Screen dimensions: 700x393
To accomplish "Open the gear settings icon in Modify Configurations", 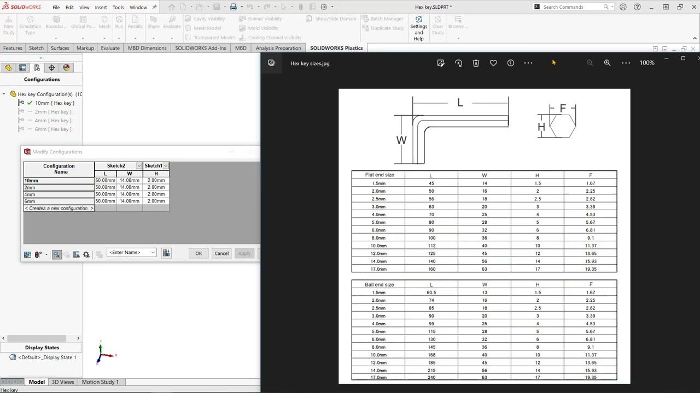I will 86,254.
